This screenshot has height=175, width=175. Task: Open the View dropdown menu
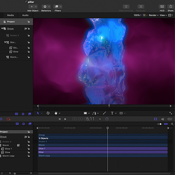click(x=163, y=15)
